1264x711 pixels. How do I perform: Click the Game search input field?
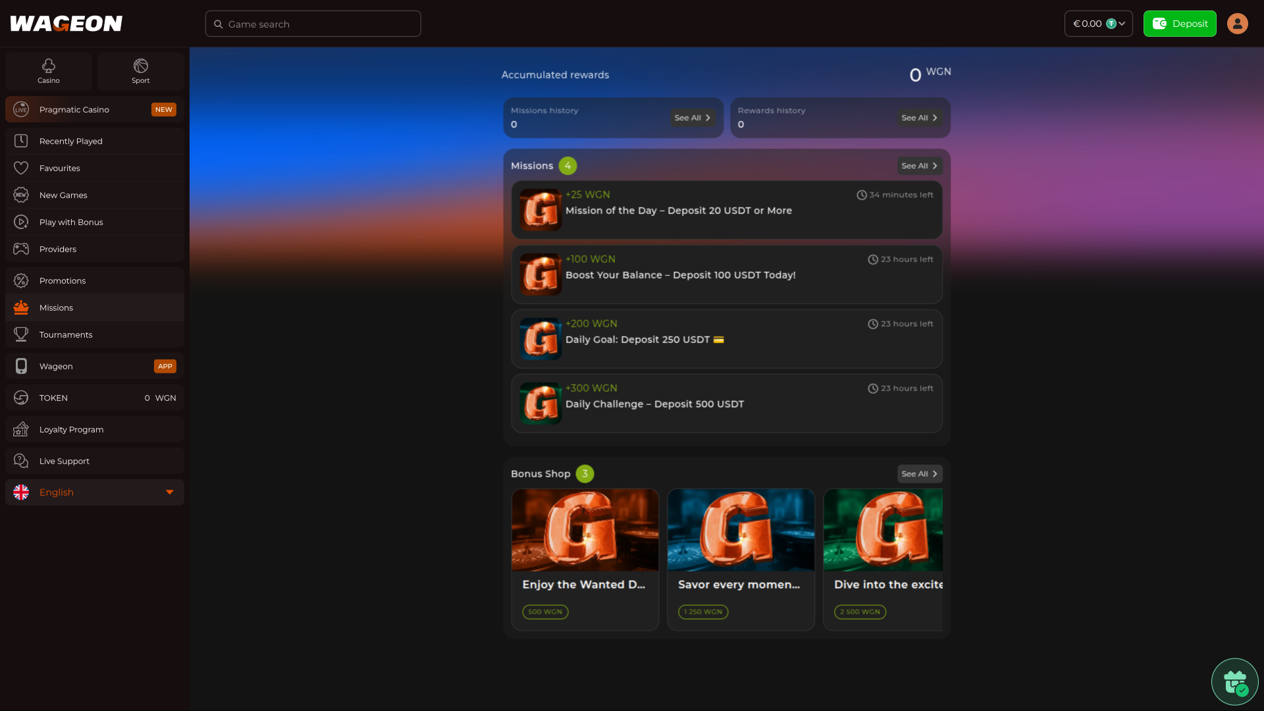tap(313, 23)
